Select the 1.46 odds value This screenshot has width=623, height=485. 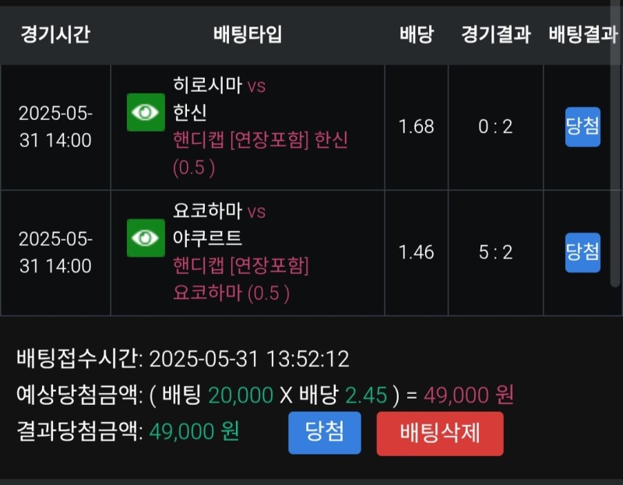tap(417, 252)
